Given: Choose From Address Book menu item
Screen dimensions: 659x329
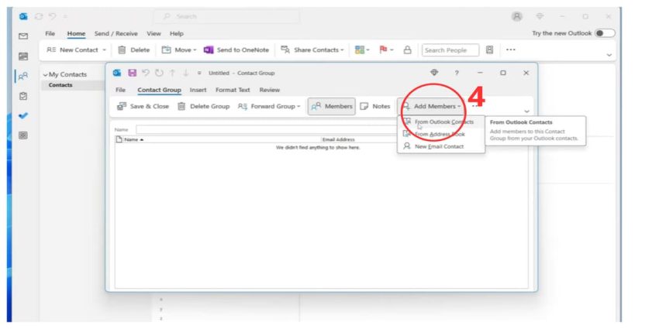Looking at the screenshot, I should (441, 134).
